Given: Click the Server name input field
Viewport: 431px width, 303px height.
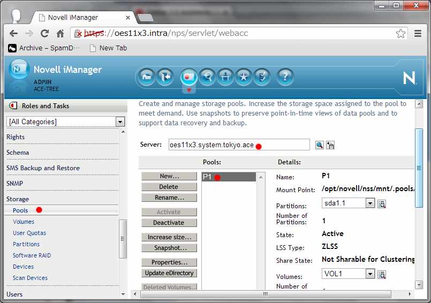Looking at the screenshot, I should point(239,145).
